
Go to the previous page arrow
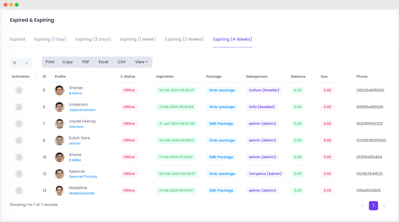pos(362,206)
